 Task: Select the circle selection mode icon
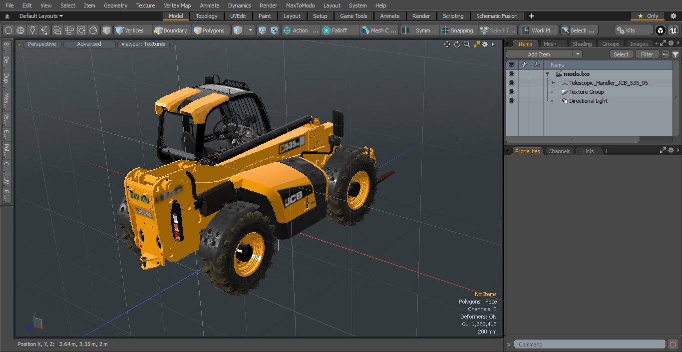pos(8,30)
